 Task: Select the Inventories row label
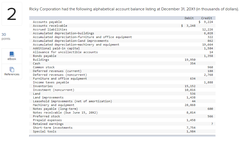43,86
